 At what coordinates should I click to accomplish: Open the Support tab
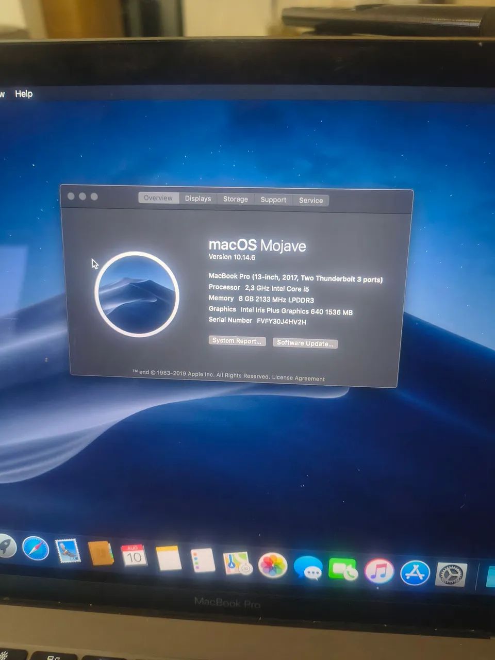tap(273, 200)
